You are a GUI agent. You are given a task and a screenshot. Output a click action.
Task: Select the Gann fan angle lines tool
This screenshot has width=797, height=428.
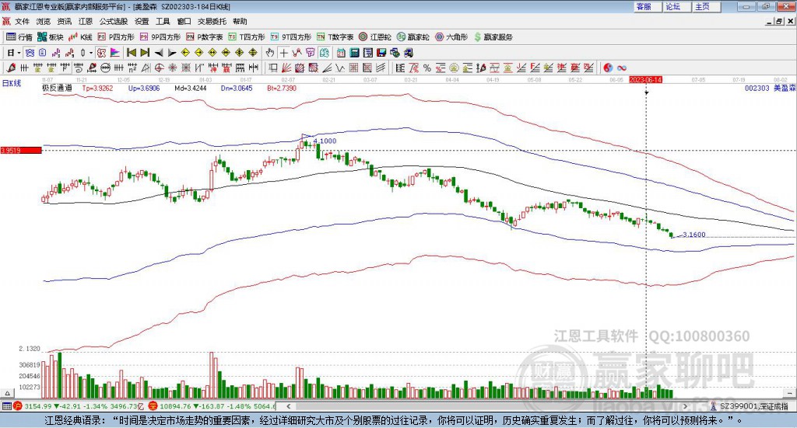coord(286,68)
